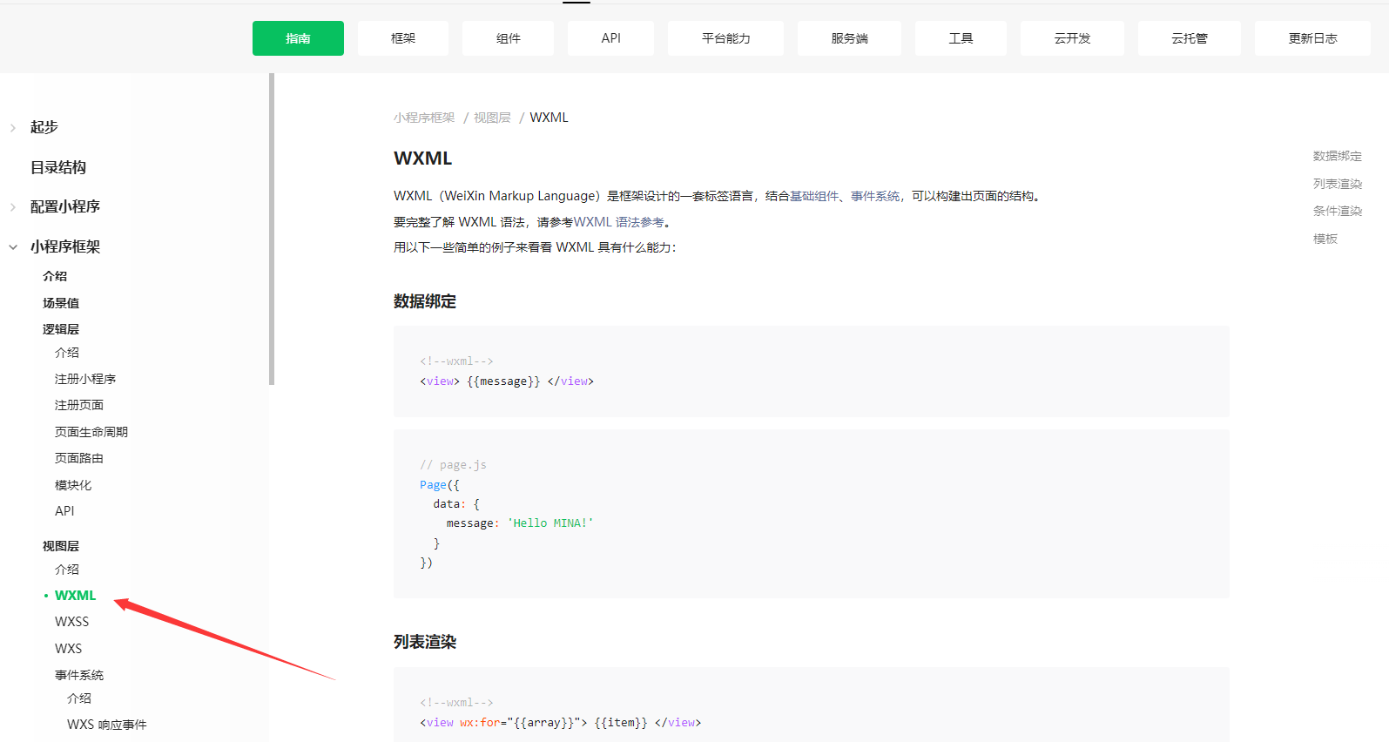The height and width of the screenshot is (742, 1389).
Task: Open WXS 响应事件 in the sidebar
Action: pos(107,725)
